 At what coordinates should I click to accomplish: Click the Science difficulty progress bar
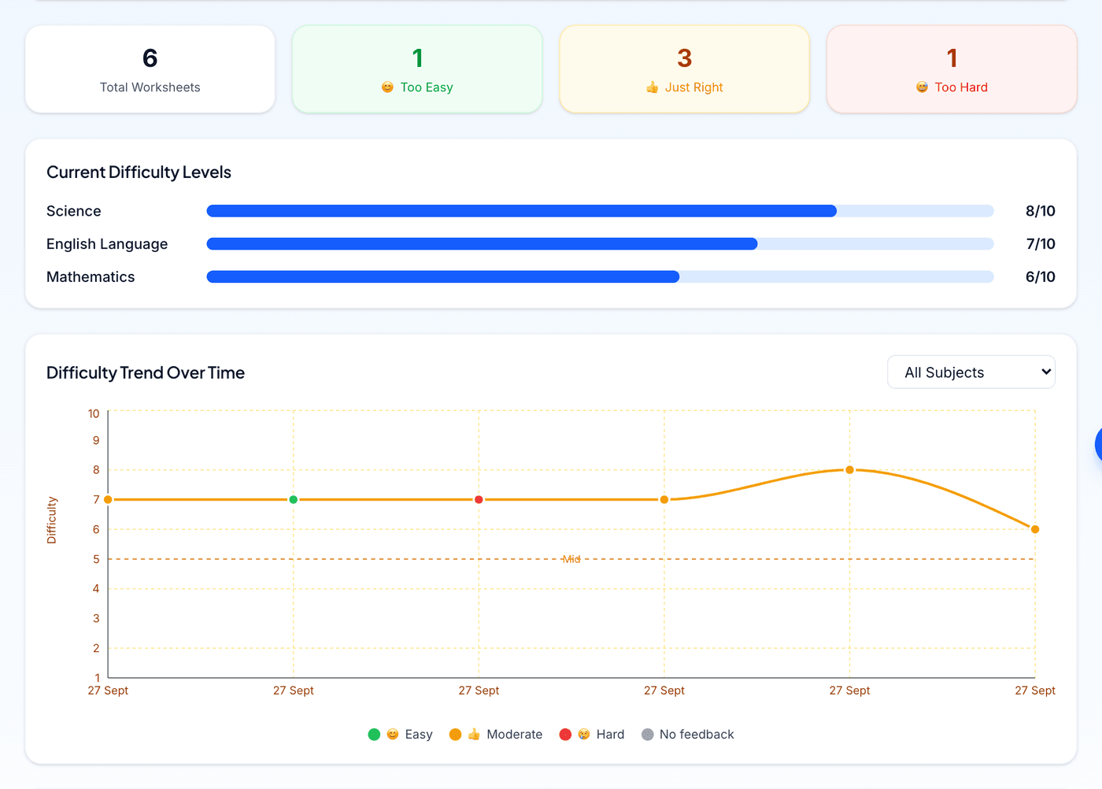tap(600, 211)
